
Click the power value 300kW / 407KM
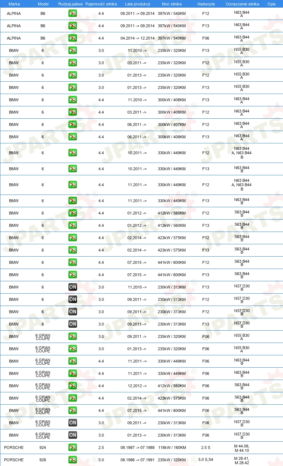(x=172, y=125)
